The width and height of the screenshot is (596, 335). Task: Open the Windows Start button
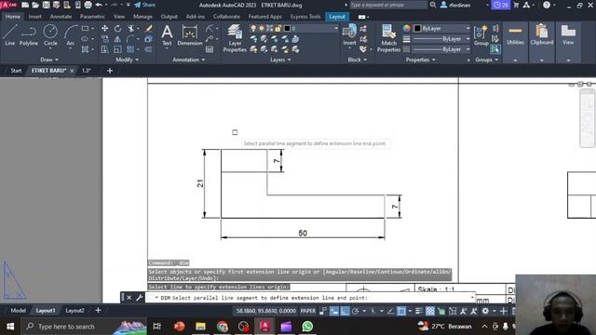(10, 327)
